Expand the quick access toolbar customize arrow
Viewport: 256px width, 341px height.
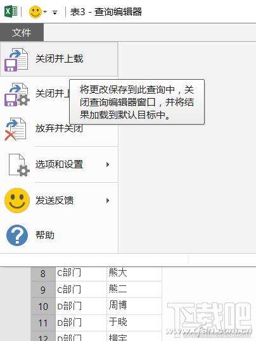(x=54, y=13)
